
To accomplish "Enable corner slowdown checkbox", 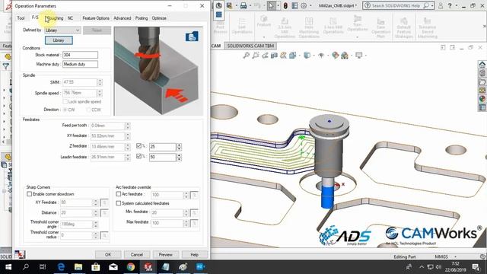I will (x=30, y=194).
